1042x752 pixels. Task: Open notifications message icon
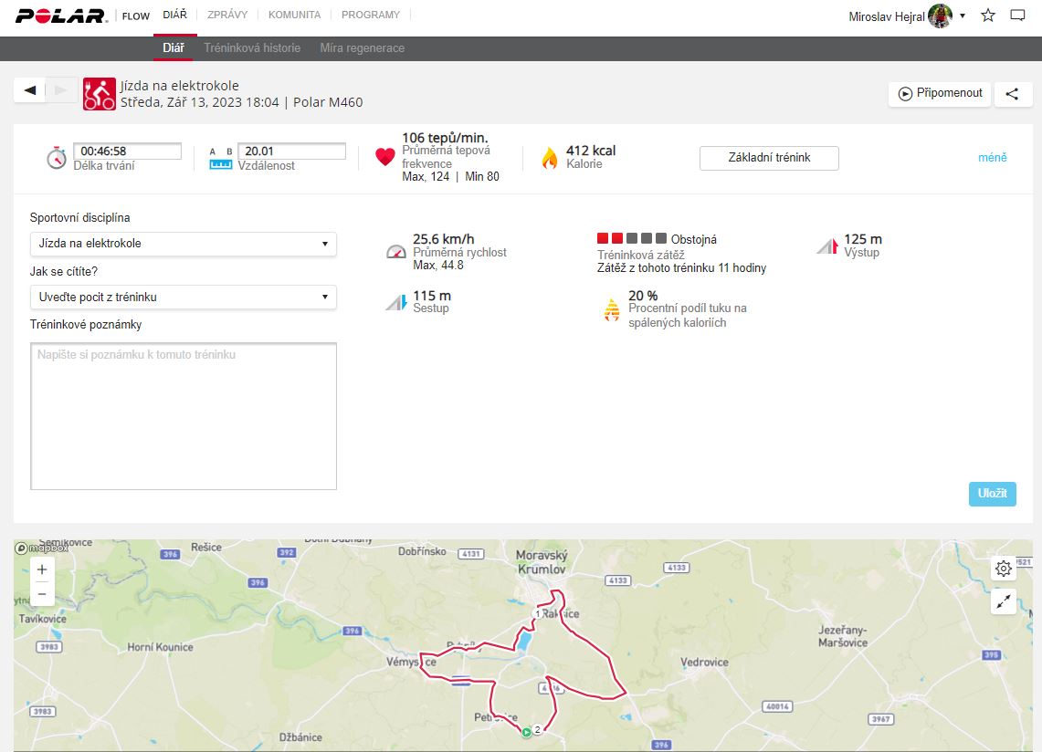pos(1017,16)
